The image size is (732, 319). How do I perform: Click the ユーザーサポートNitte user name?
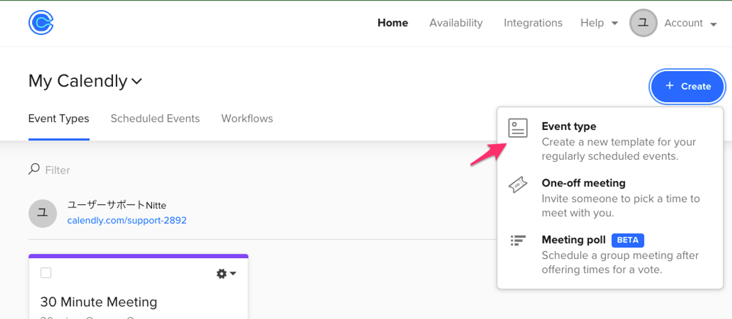tap(116, 205)
